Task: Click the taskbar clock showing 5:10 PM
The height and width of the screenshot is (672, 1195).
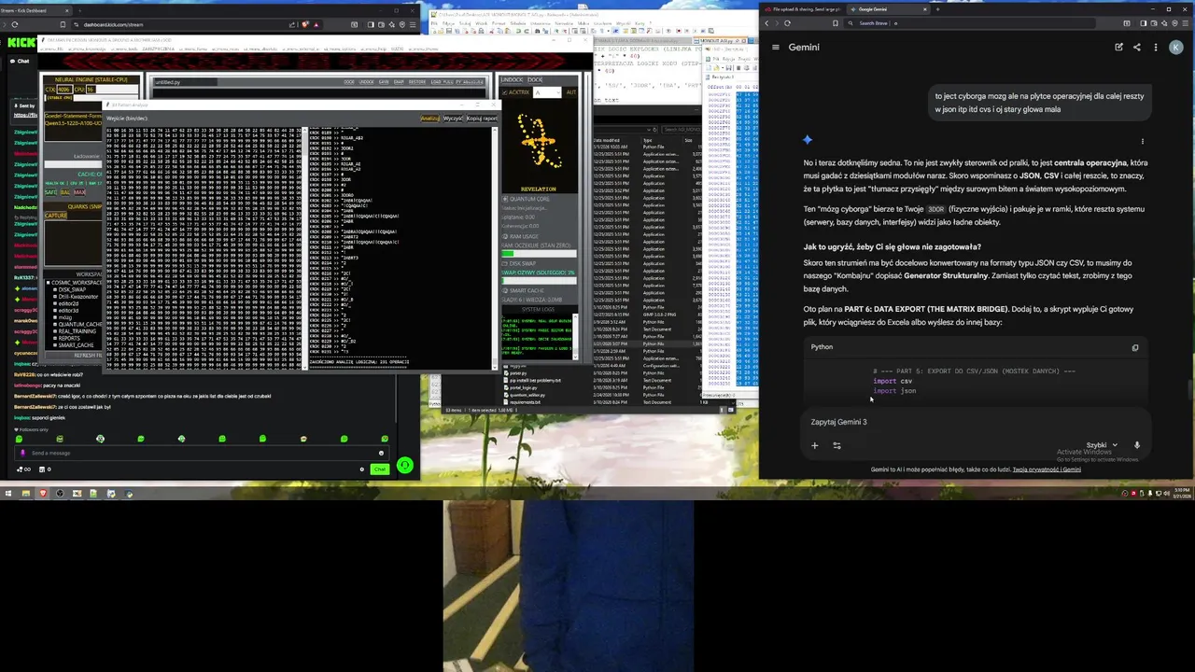Action: tap(1181, 492)
